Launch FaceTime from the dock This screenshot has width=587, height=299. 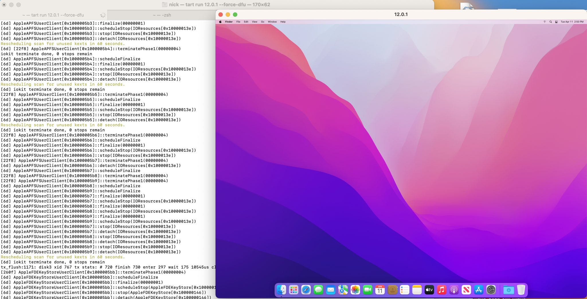point(367,290)
